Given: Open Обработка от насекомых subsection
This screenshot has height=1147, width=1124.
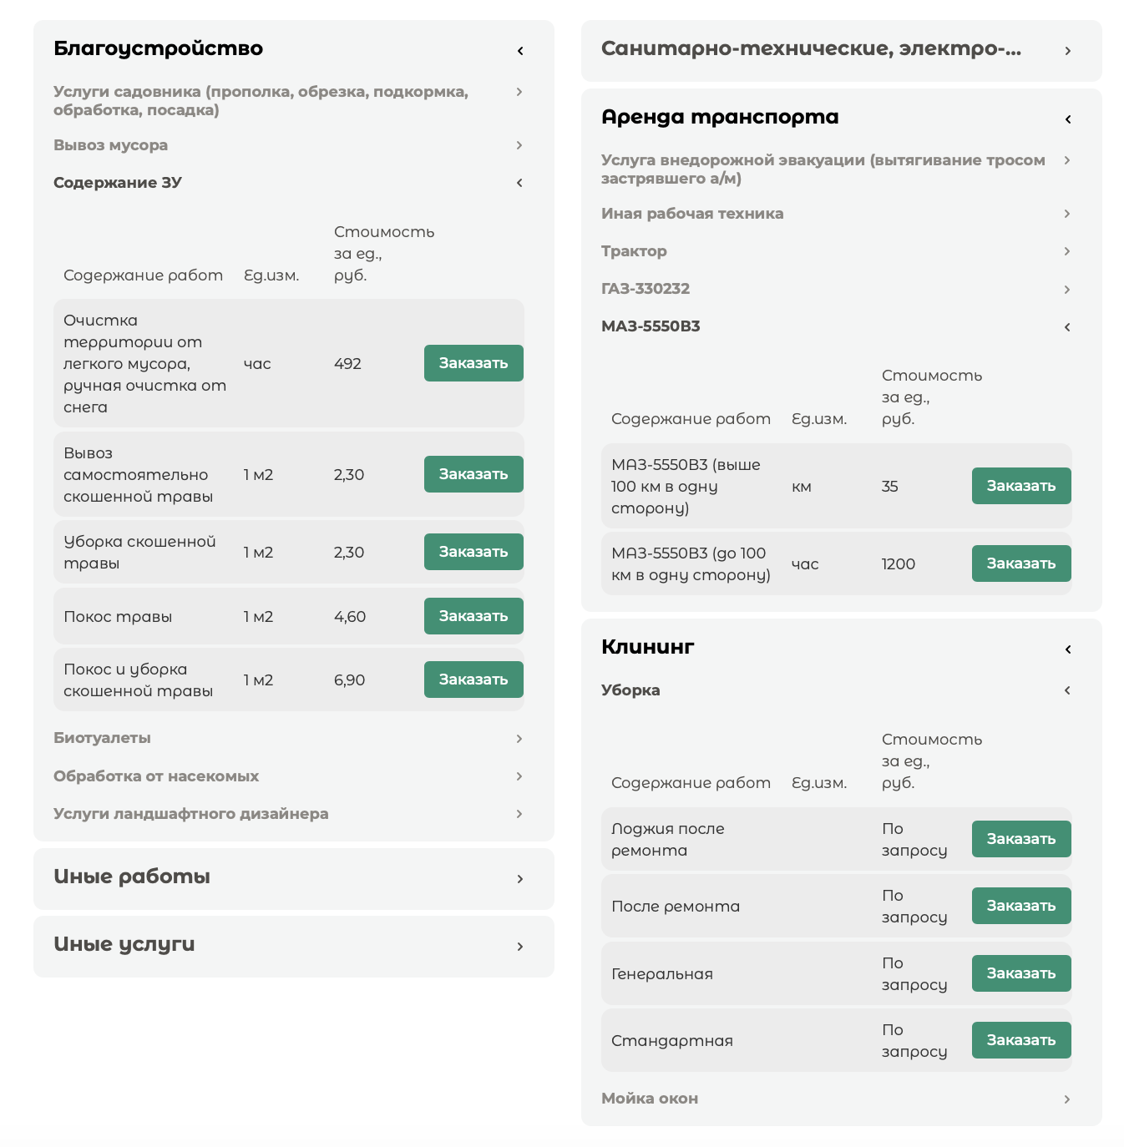Looking at the screenshot, I should point(519,776).
